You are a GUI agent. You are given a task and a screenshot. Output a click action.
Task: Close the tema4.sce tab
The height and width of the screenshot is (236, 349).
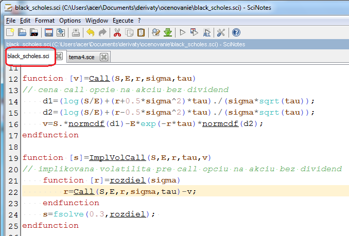click(104, 57)
